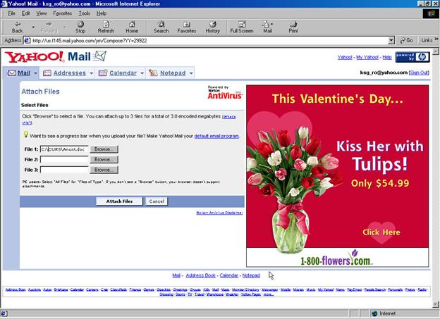The width and height of the screenshot is (440, 319).
Task: Switch to the Mail tab
Action: [x=23, y=73]
